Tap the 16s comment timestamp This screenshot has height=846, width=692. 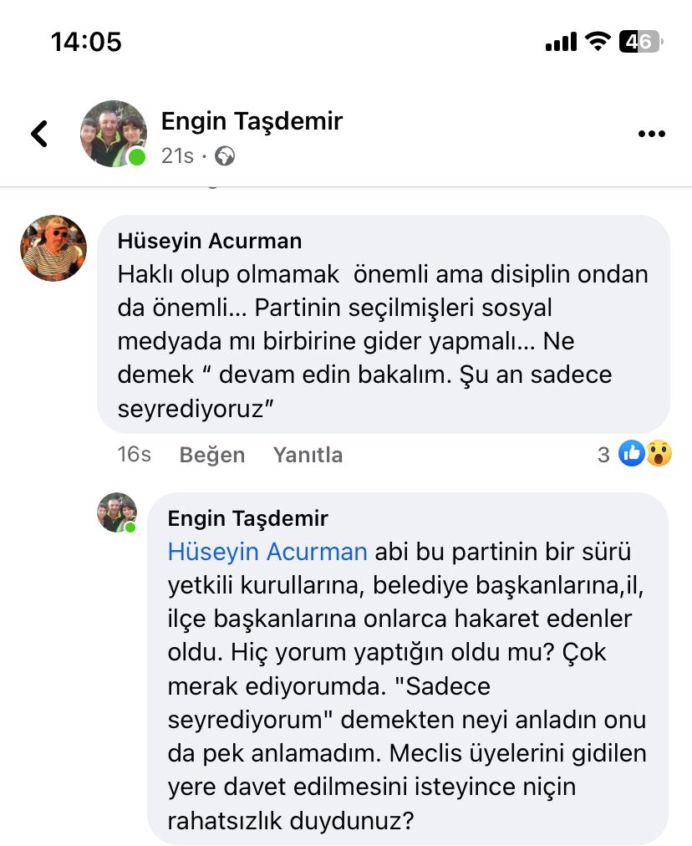(x=134, y=454)
